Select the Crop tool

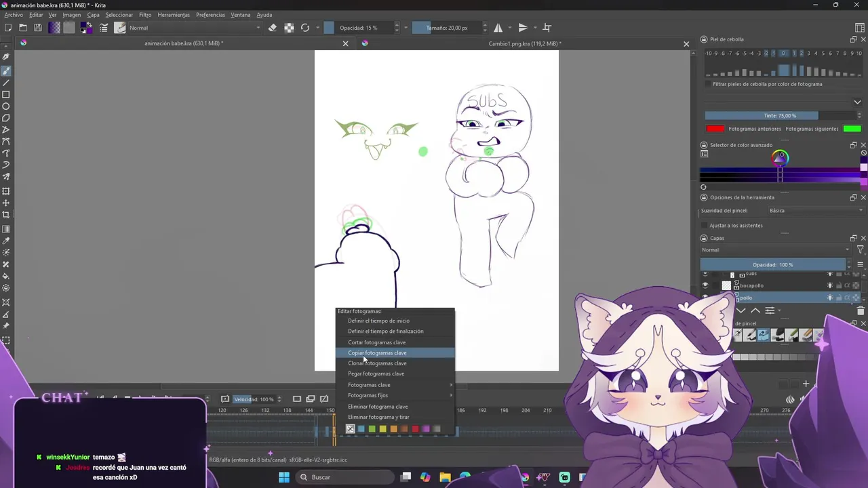click(x=6, y=215)
